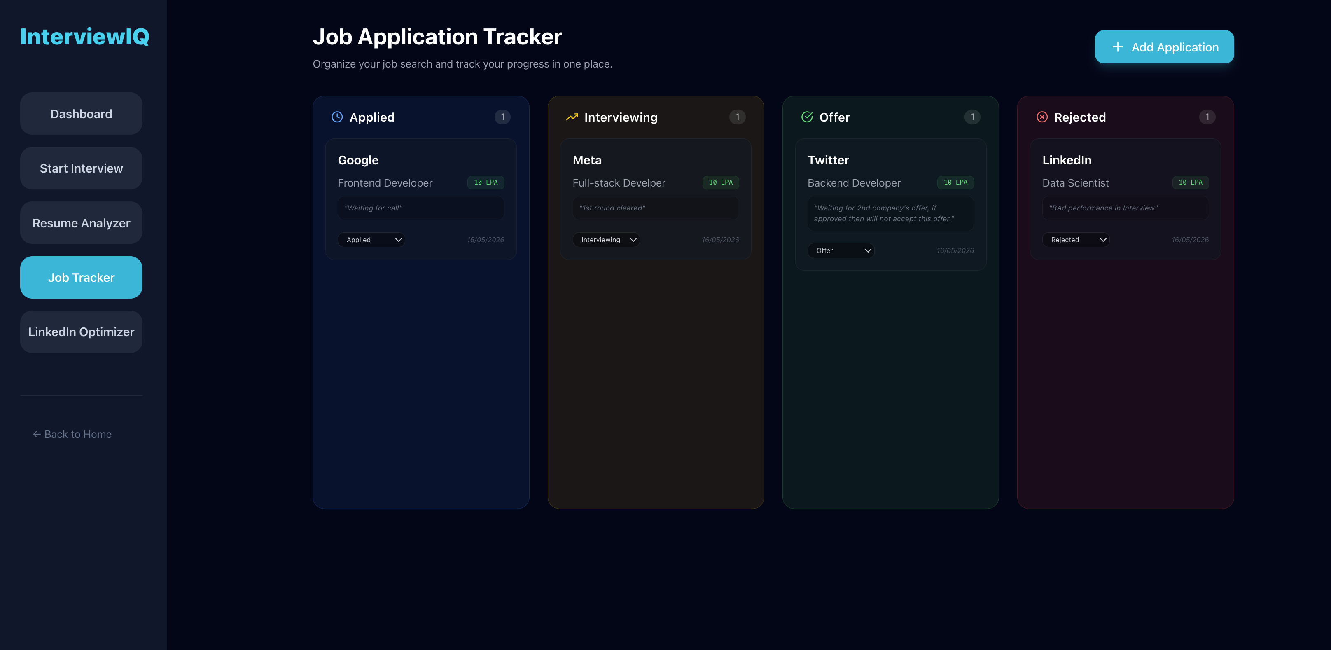Viewport: 1331px width, 650px height.
Task: Click the Data Scientist role text
Action: tap(1075, 183)
